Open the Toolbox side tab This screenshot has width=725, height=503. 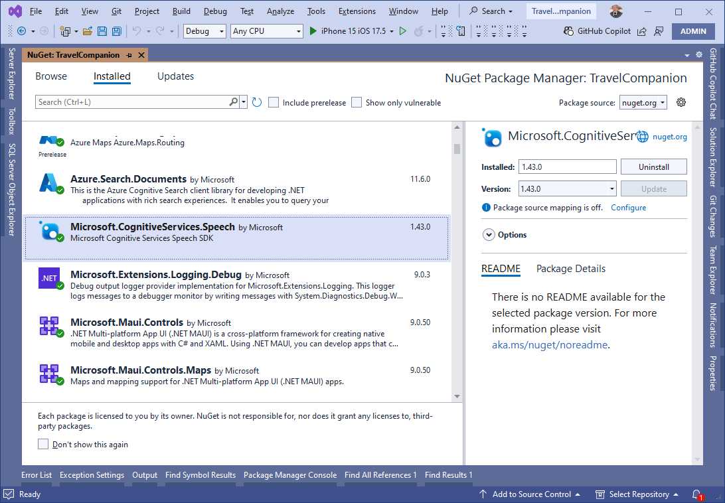pos(11,121)
